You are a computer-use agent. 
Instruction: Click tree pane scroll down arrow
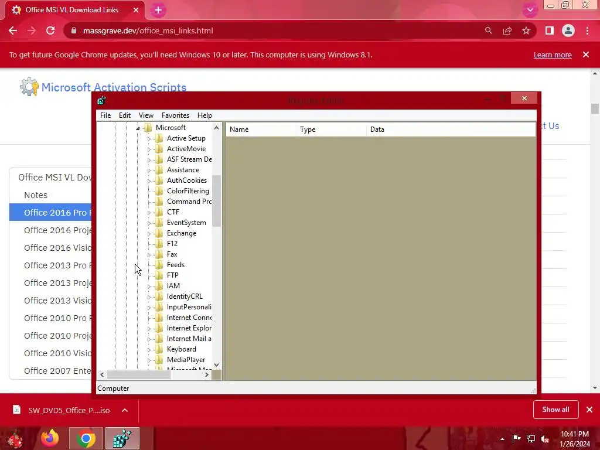tap(217, 365)
